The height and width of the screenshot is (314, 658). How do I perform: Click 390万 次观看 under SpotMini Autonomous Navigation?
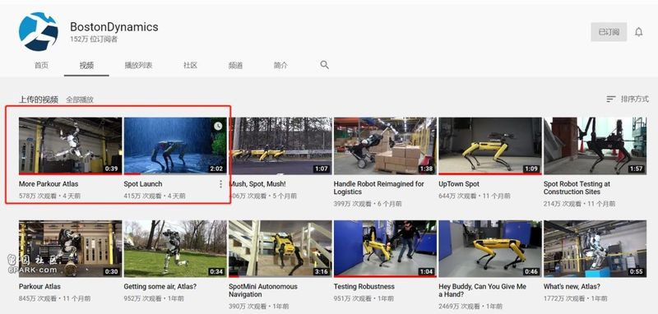click(248, 307)
